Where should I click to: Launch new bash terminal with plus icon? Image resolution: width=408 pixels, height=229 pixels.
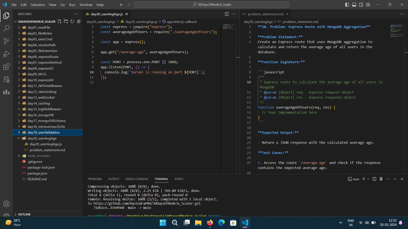click(x=363, y=179)
